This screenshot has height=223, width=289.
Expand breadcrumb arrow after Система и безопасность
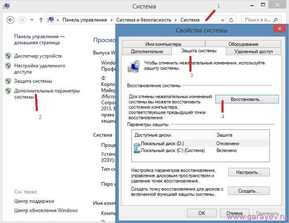(x=176, y=20)
